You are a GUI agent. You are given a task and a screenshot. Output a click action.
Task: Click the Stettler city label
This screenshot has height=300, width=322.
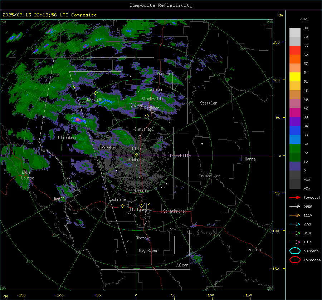pyautogui.click(x=209, y=103)
